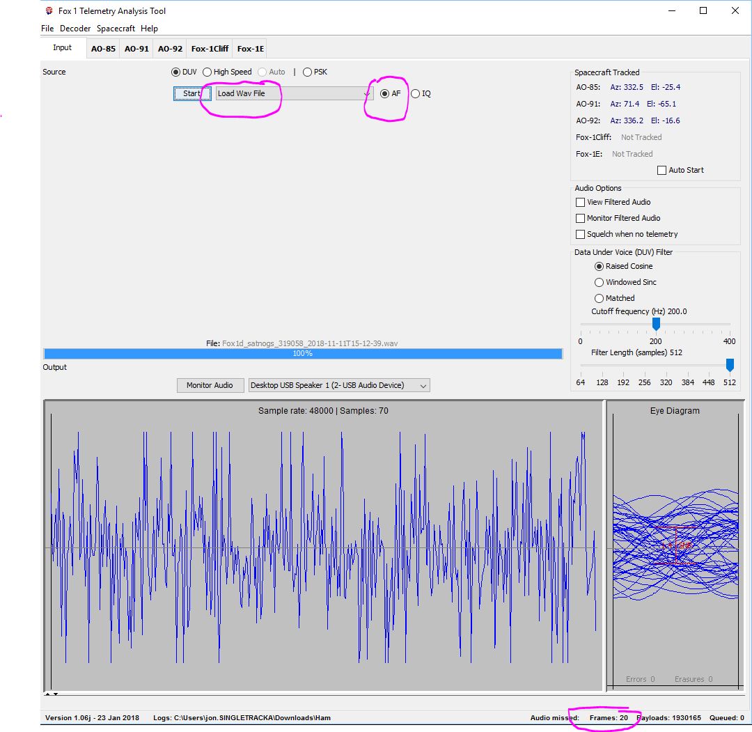Screen dimensions: 752x732
Task: Switch to the AO-85 tab
Action: 102,48
